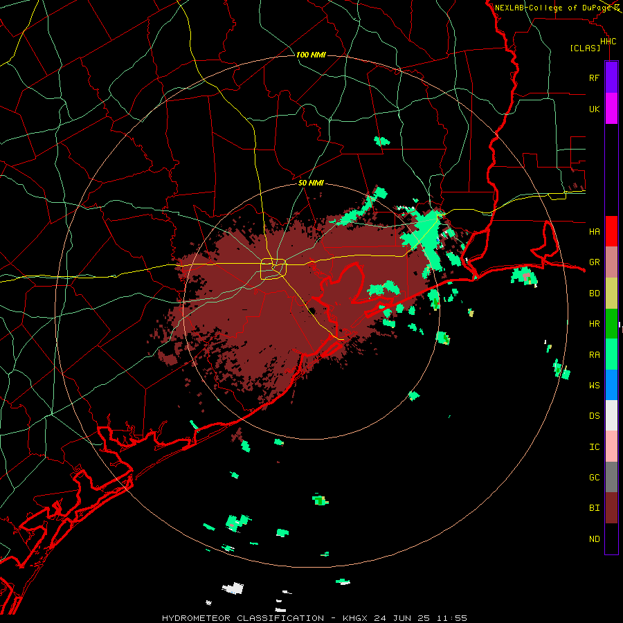The image size is (623, 623).
Task: Click the HR legend label
Action: coord(594,324)
